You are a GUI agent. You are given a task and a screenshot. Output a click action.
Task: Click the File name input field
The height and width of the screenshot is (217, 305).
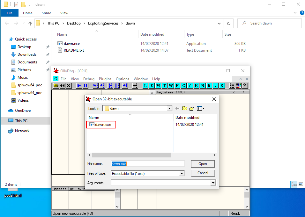(148, 164)
